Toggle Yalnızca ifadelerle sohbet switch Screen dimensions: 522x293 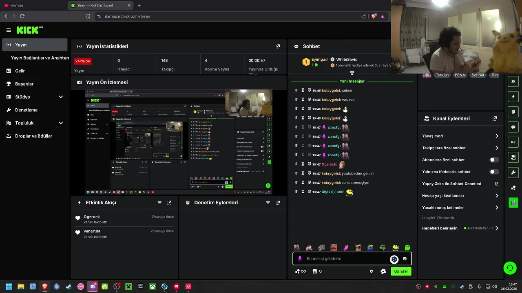point(494,172)
